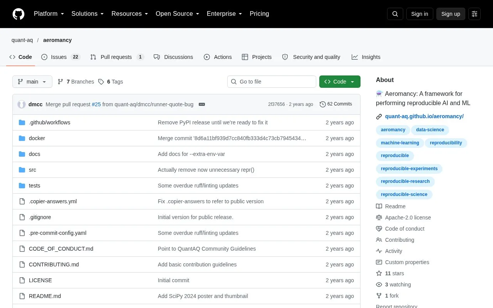This screenshot has height=308, width=493.
Task: Open the .pre-commit-config.yaml file
Action: tap(58, 233)
